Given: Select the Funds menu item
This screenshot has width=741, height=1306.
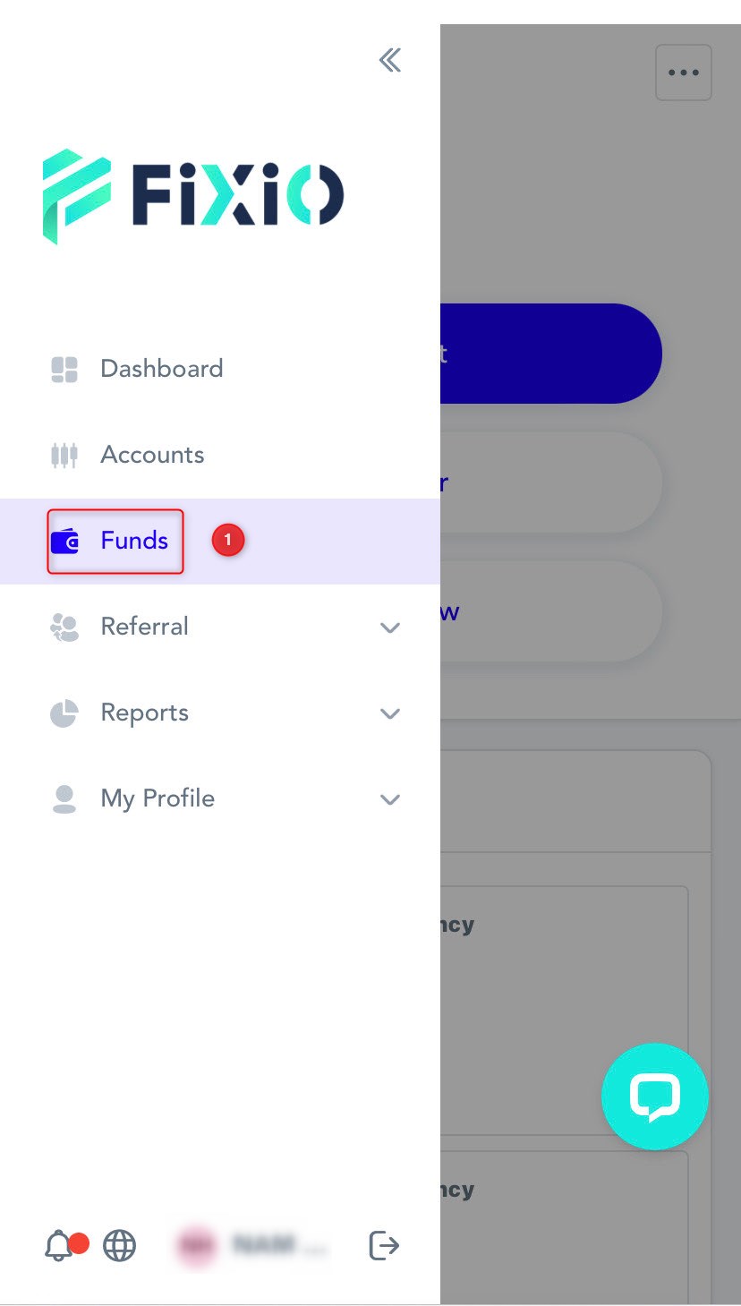Looking at the screenshot, I should (x=134, y=541).
